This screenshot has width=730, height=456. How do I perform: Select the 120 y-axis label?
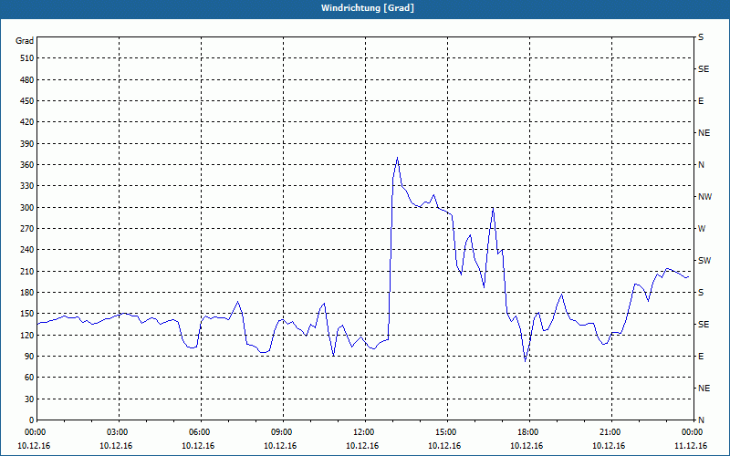click(x=27, y=335)
